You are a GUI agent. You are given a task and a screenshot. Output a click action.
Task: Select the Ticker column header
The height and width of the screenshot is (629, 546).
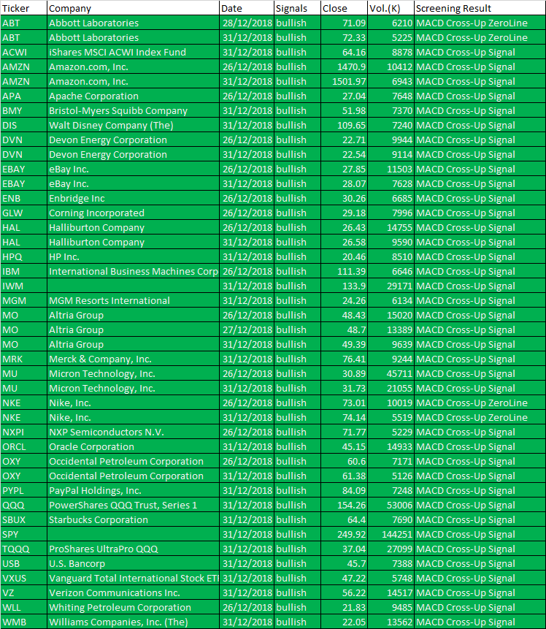(x=23, y=8)
